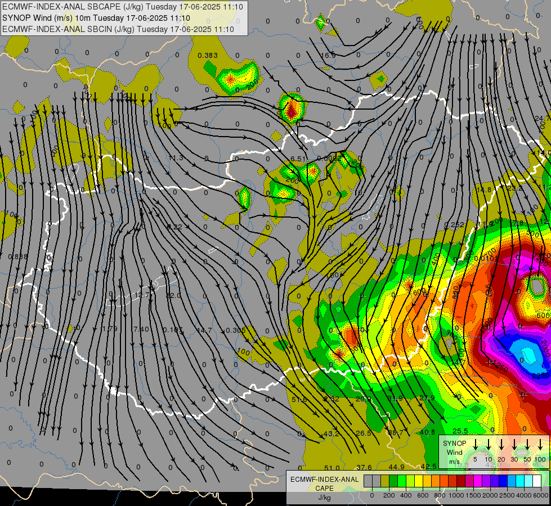Click the '0.383' value on the map
The width and height of the screenshot is (551, 506).
click(x=208, y=55)
